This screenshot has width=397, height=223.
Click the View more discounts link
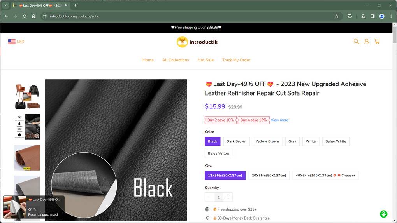(x=279, y=120)
